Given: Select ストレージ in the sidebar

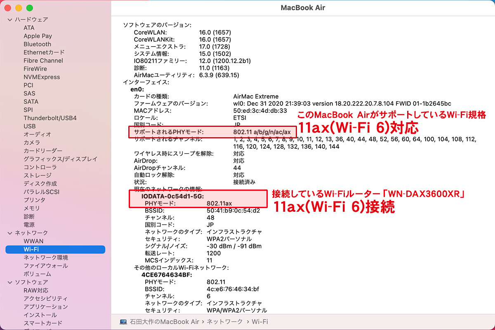Looking at the screenshot, I should (x=38, y=176).
